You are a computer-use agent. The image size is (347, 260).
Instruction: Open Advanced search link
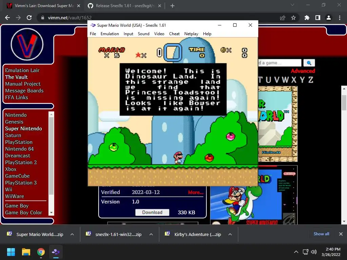303,71
